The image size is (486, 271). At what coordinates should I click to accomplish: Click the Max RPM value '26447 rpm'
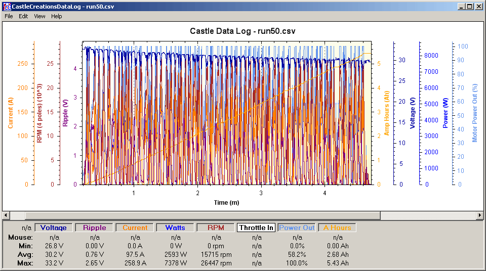pos(216,263)
